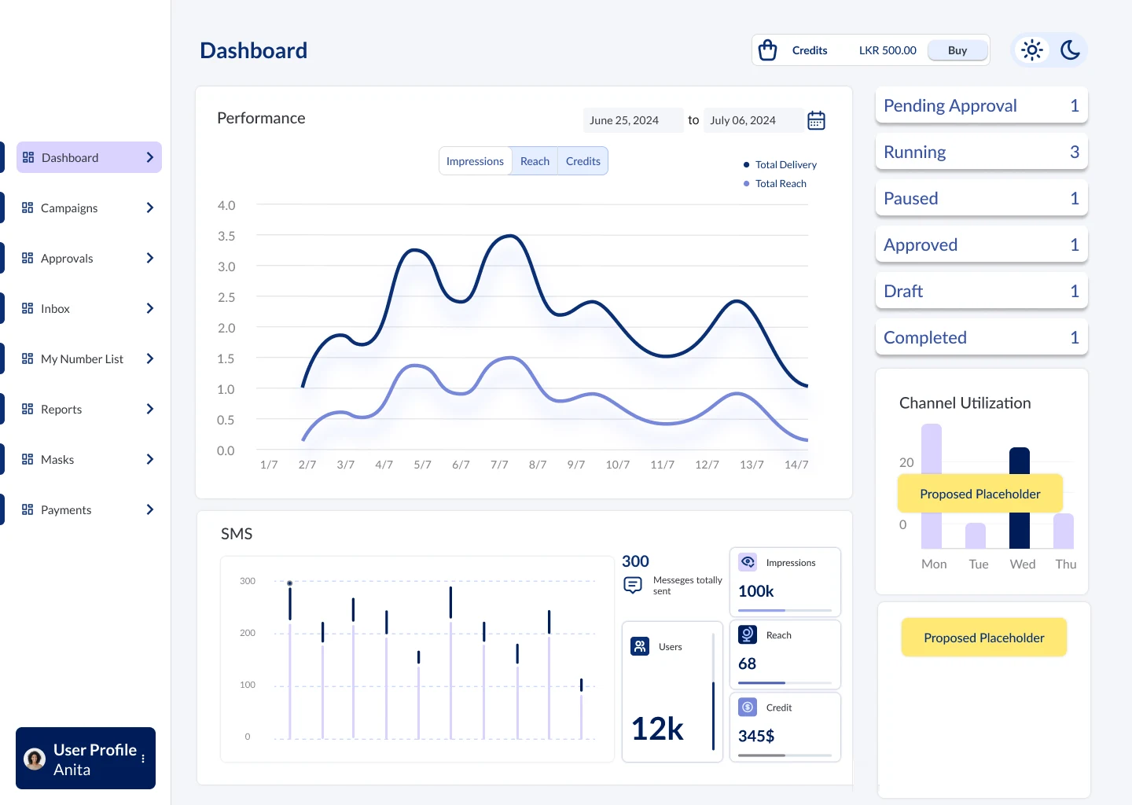Click the Inbox grid icon in sidebar

28,308
